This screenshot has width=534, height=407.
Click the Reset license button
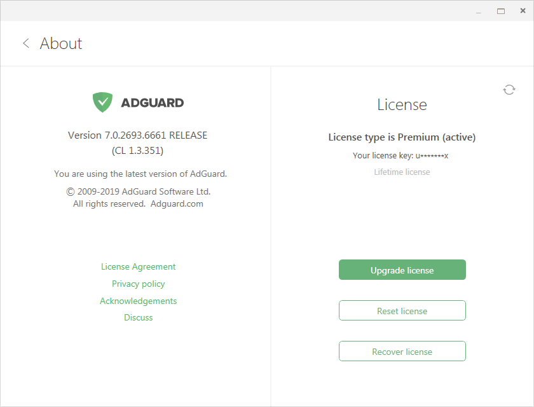(402, 310)
